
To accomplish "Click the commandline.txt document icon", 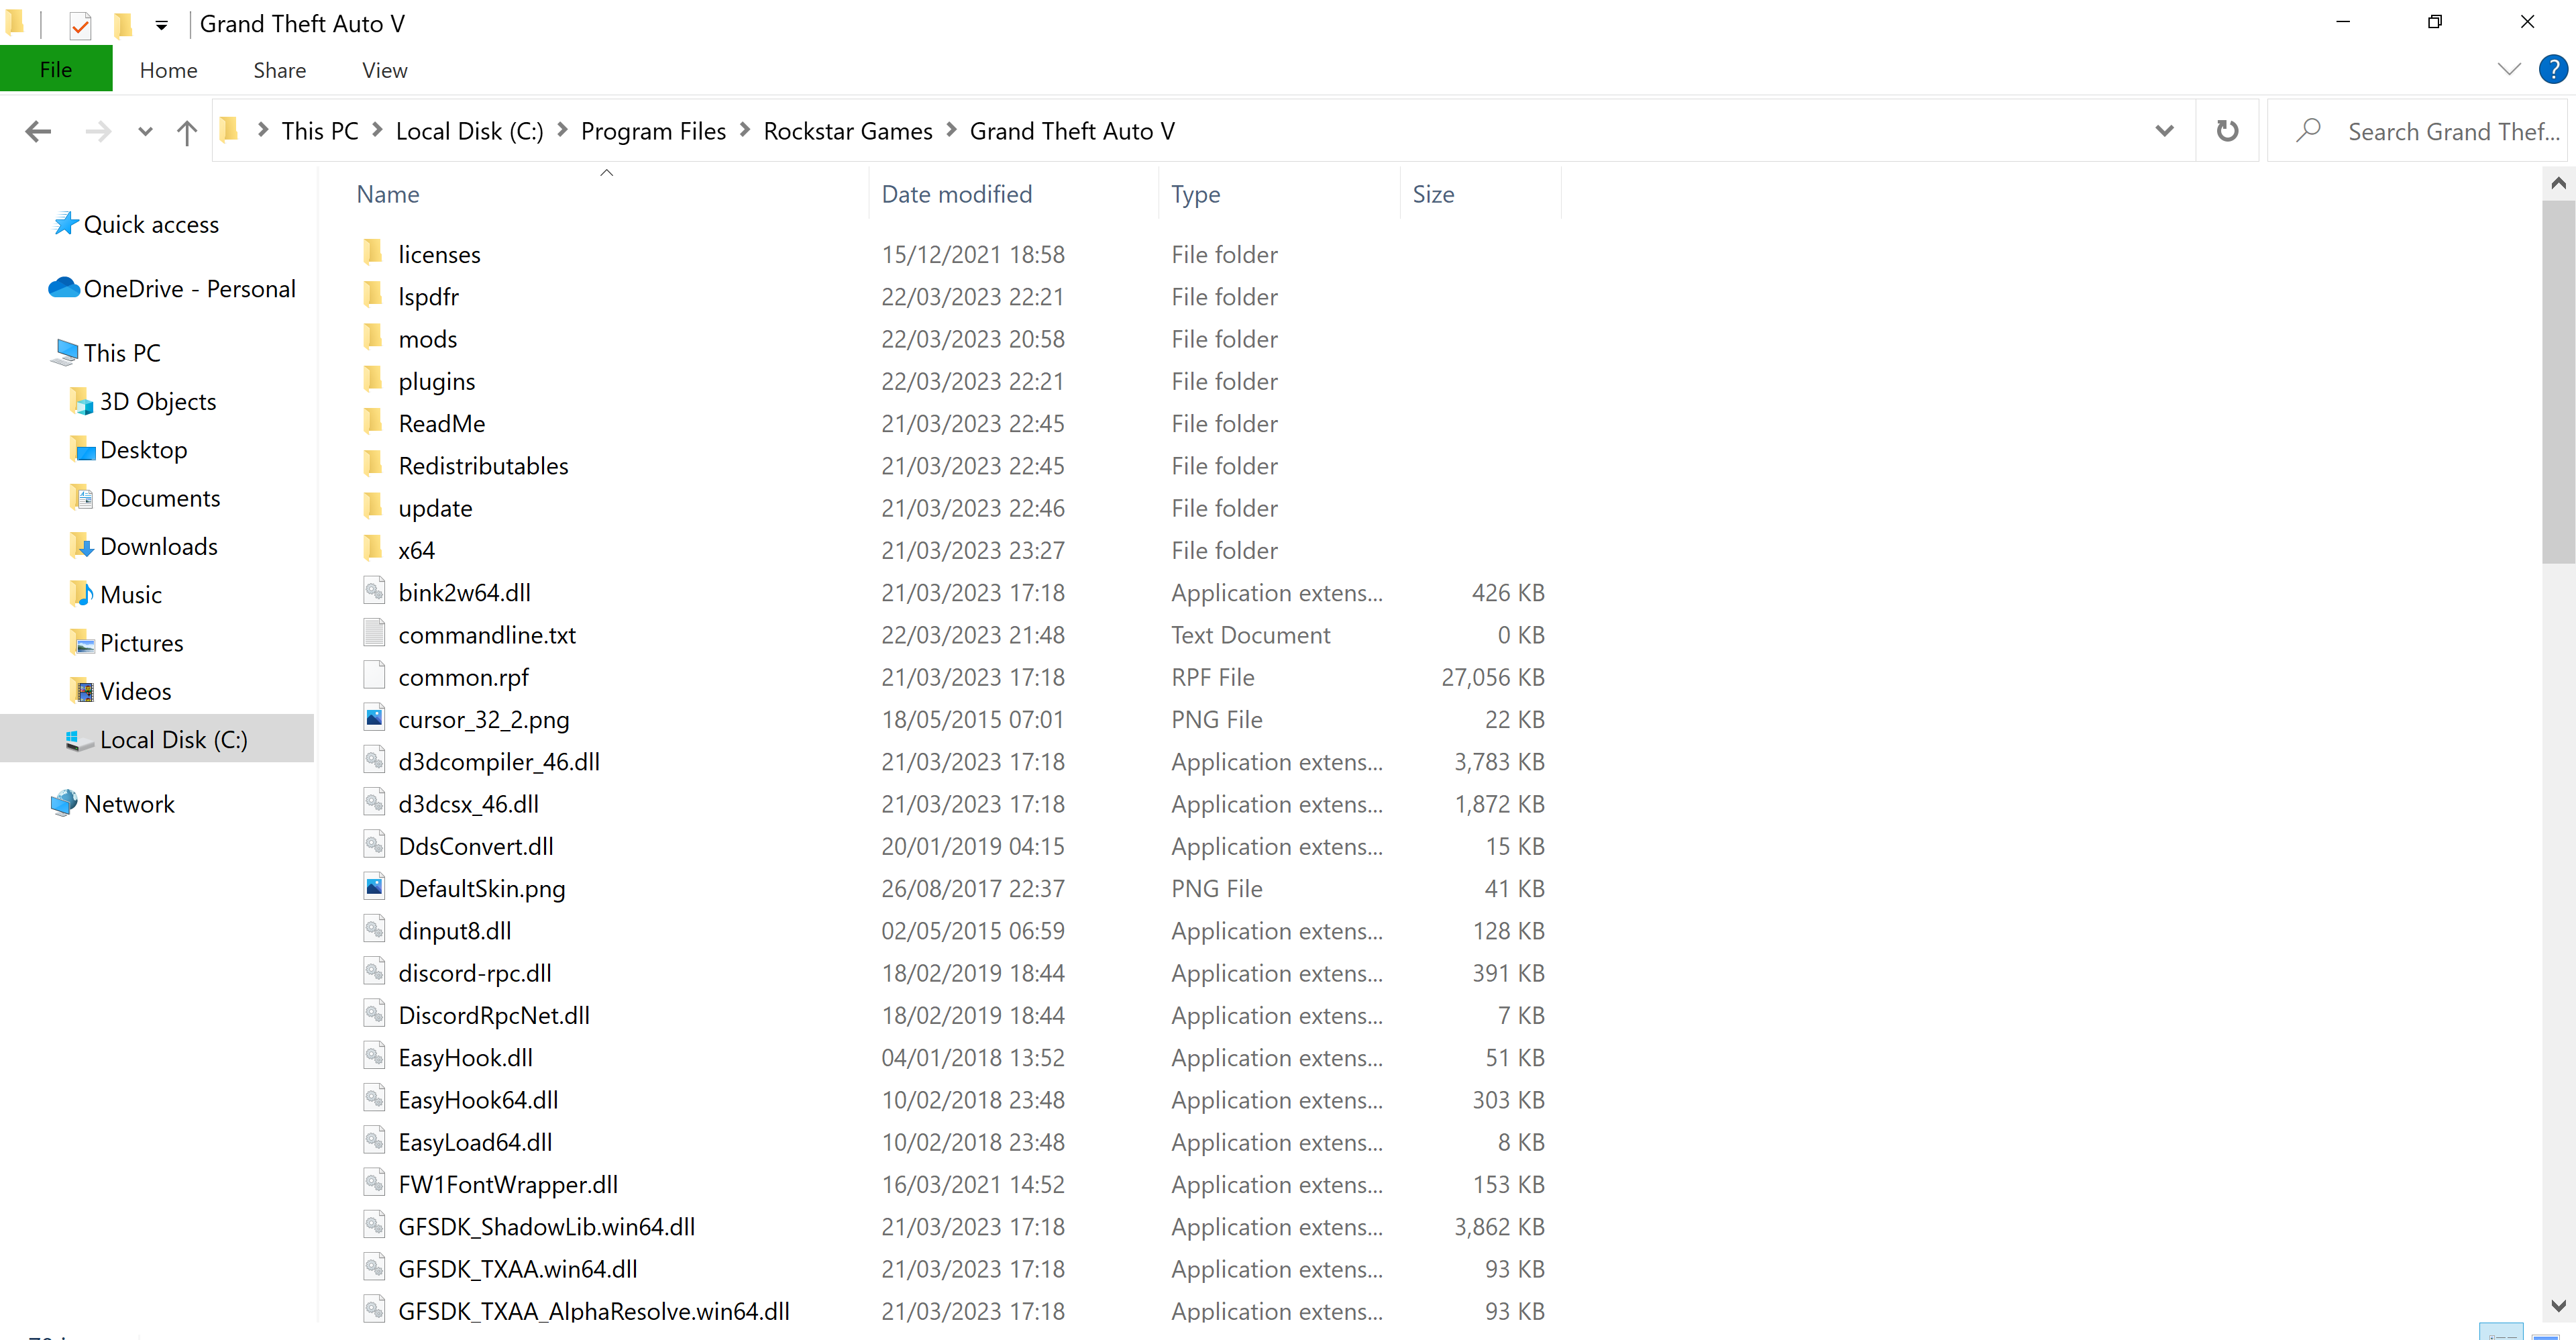I will point(374,633).
